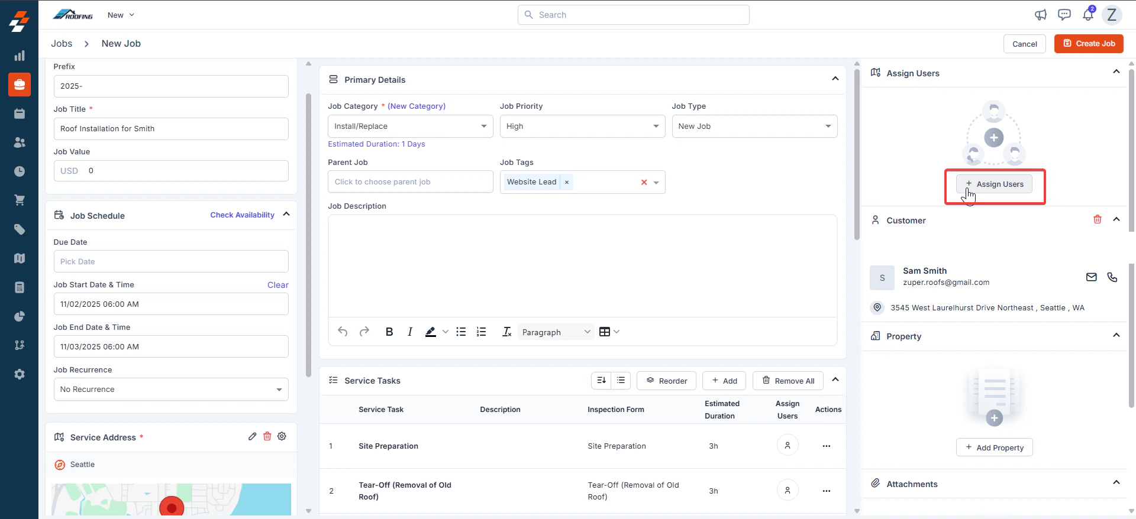Collapse the Primary Details section
Screen dimensions: 1136x519
(835, 79)
